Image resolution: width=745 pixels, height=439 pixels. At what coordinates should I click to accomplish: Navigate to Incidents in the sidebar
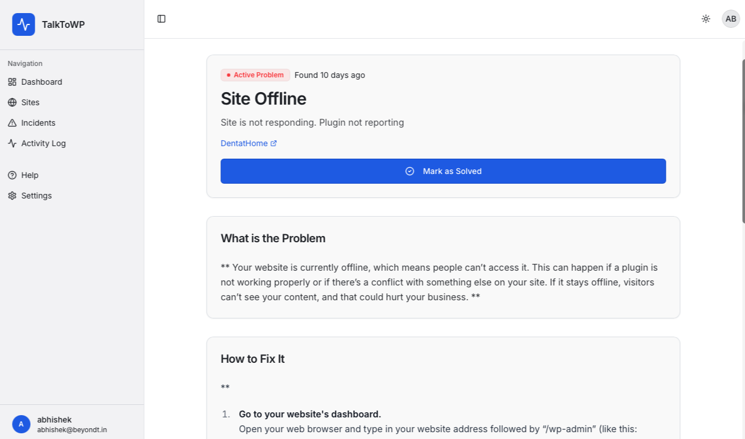(38, 123)
